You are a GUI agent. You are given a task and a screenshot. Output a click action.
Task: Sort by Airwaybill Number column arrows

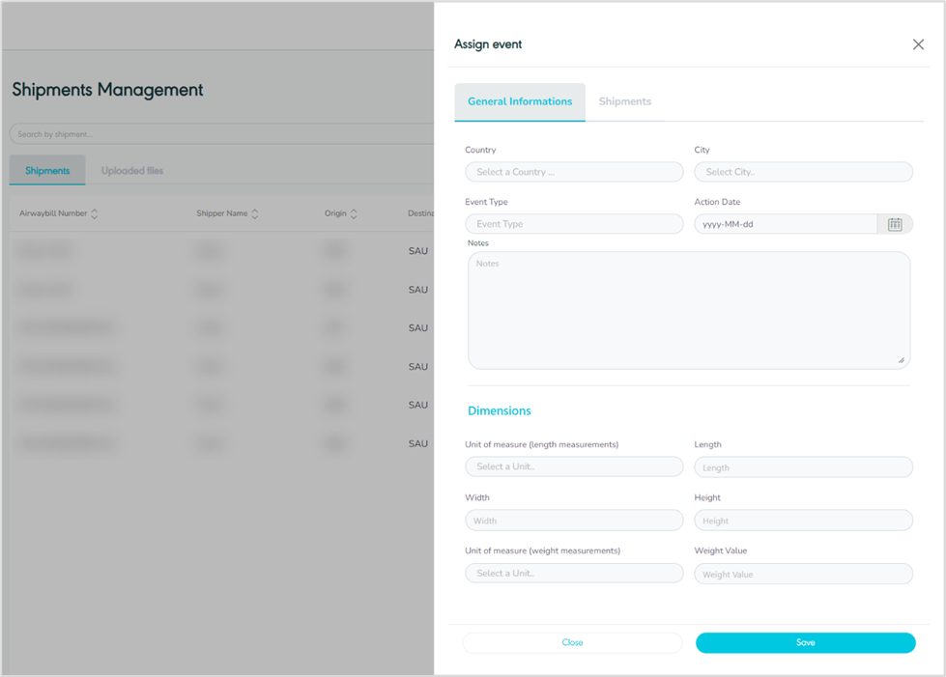(95, 213)
